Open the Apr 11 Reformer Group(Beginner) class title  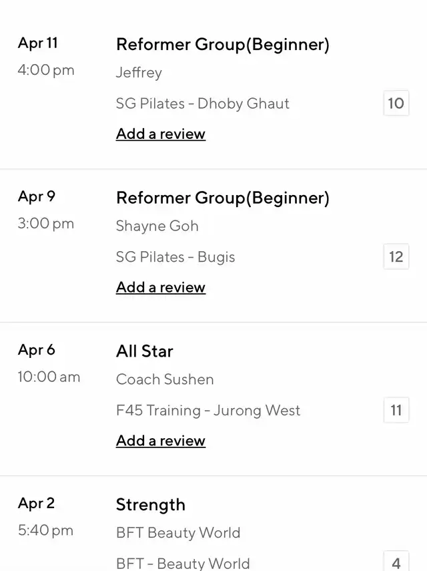click(x=223, y=45)
